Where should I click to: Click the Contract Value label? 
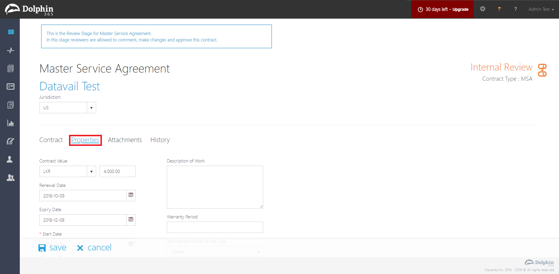53,161
